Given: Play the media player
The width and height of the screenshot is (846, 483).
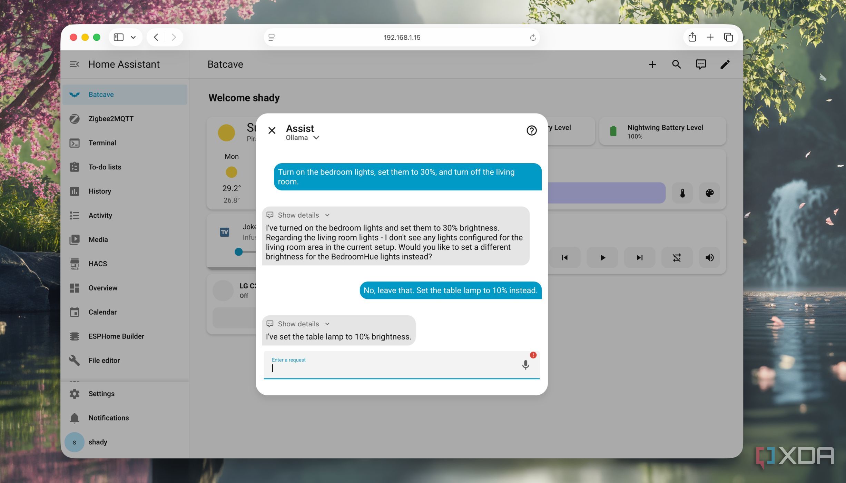Looking at the screenshot, I should coord(602,257).
